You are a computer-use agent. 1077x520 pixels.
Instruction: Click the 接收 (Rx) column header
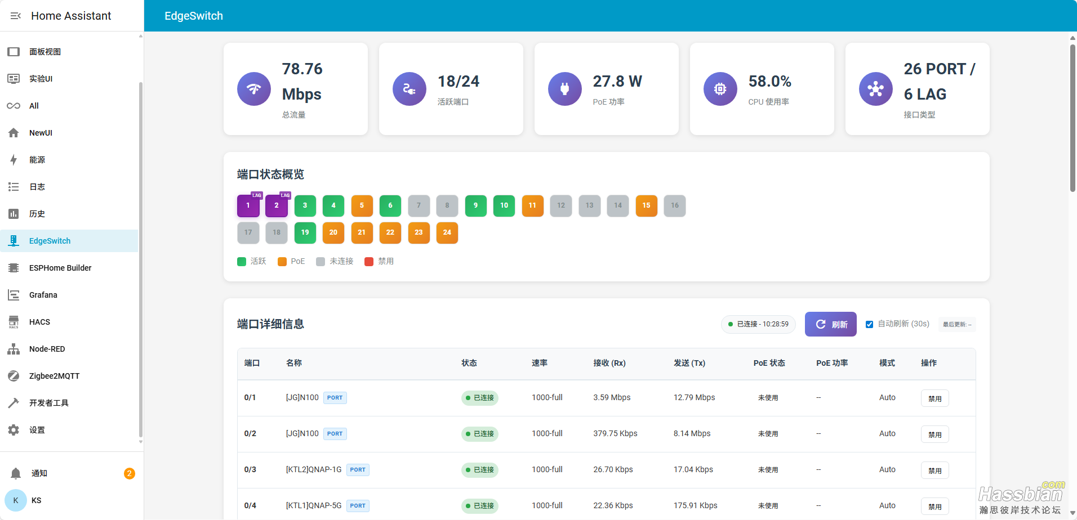coord(609,363)
